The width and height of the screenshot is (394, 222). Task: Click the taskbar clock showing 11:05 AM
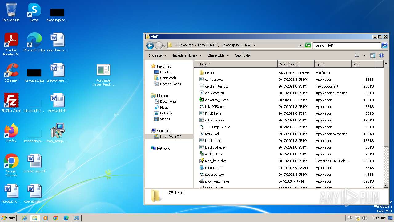pyautogui.click(x=378, y=218)
